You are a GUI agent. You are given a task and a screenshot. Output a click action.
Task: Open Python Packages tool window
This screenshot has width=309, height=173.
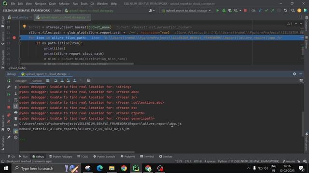click(60, 156)
